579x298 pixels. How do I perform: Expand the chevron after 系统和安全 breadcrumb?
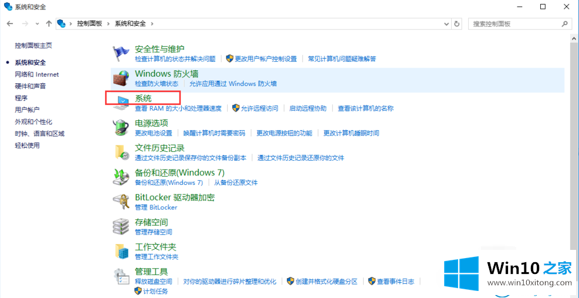(152, 23)
